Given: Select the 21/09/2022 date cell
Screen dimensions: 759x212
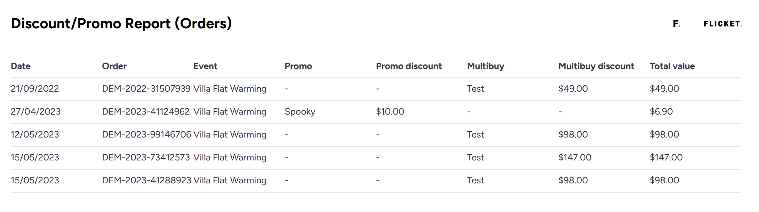Looking at the screenshot, I should 35,88.
